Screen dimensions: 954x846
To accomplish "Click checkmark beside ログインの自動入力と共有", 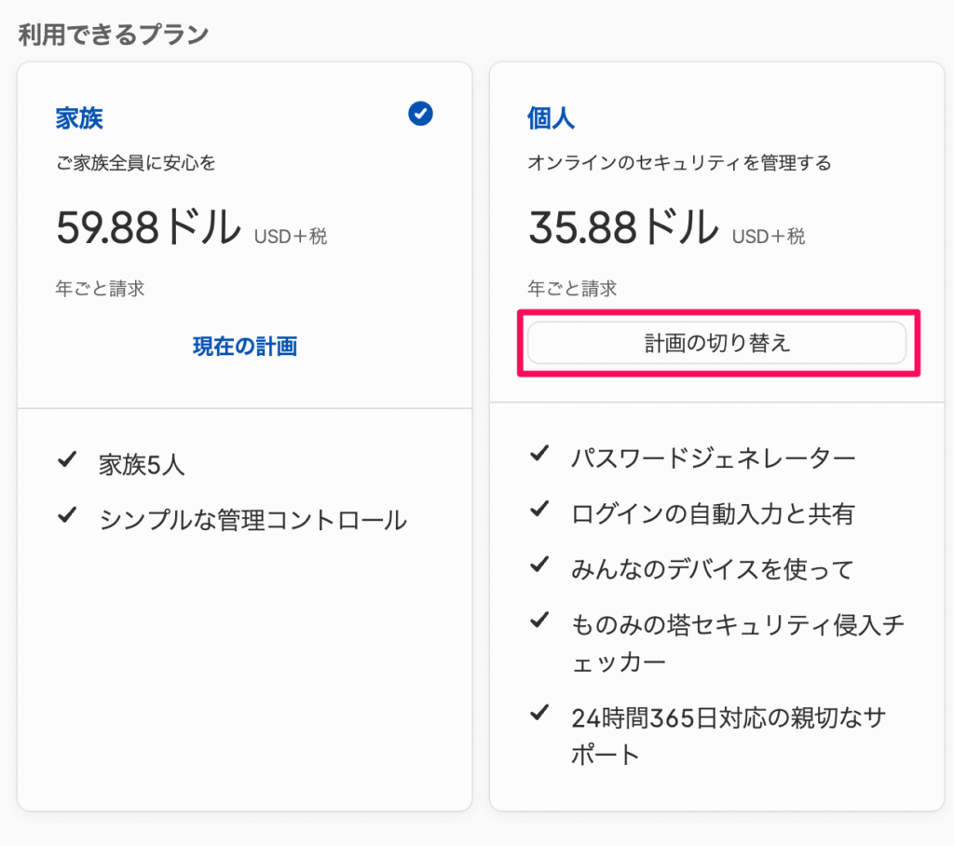I will click(539, 508).
